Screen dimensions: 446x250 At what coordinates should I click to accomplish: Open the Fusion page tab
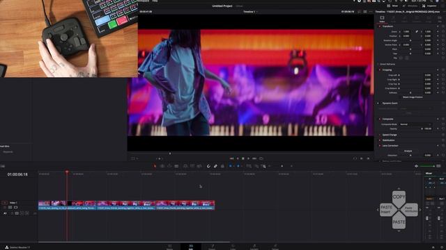(x=212, y=247)
